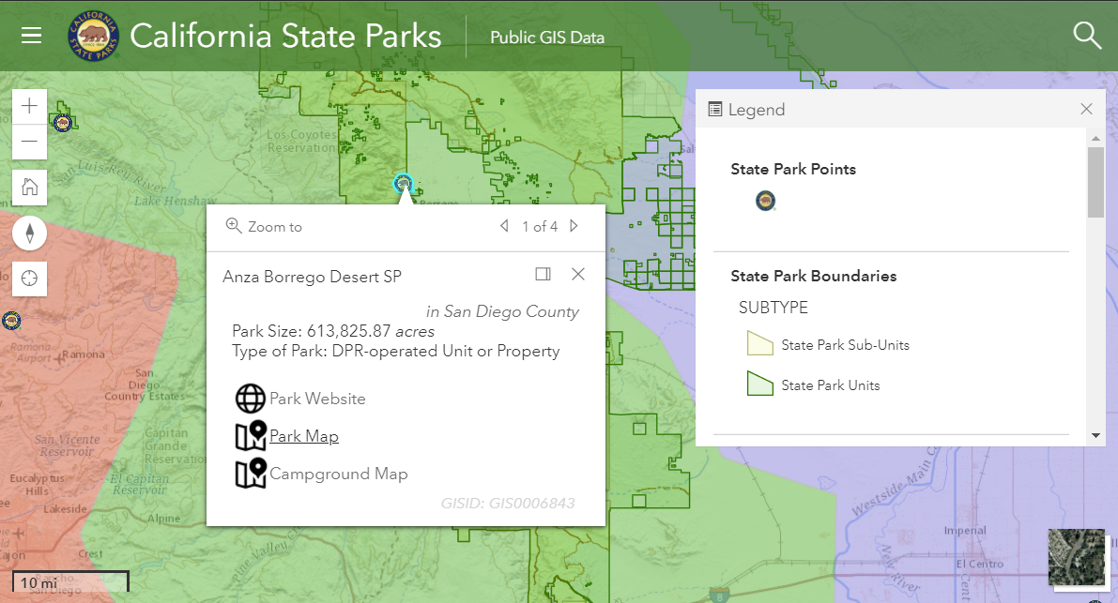Show next feature in popup

(574, 226)
